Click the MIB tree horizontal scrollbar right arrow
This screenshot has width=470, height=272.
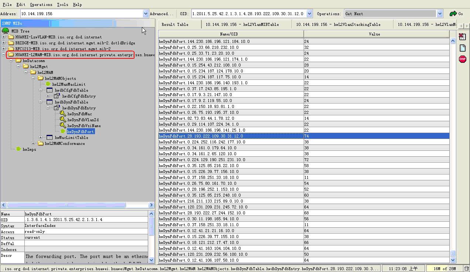(151, 205)
